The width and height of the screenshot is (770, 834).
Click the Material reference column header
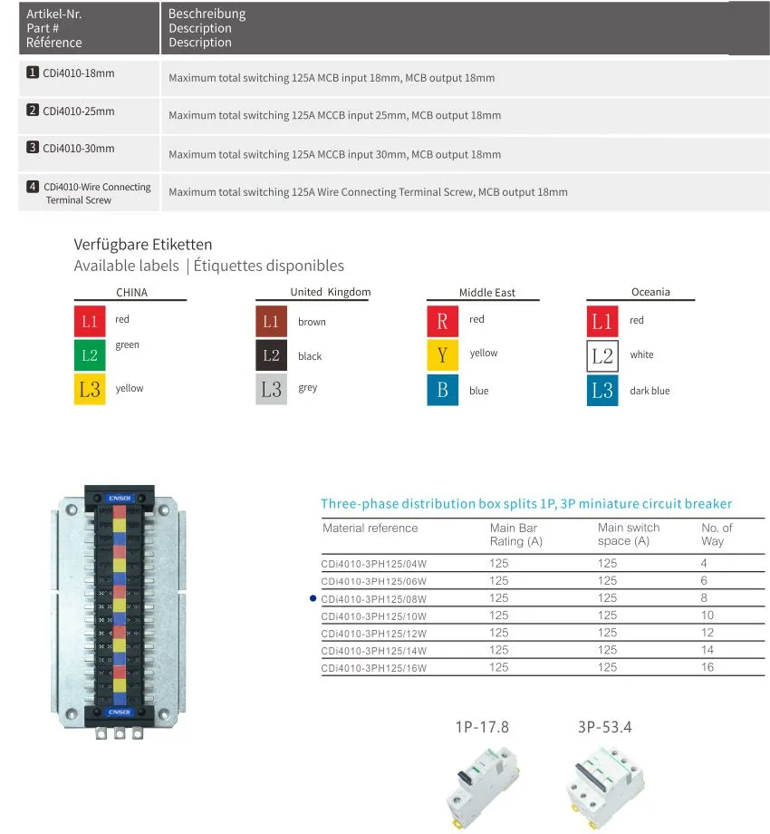tap(371, 529)
